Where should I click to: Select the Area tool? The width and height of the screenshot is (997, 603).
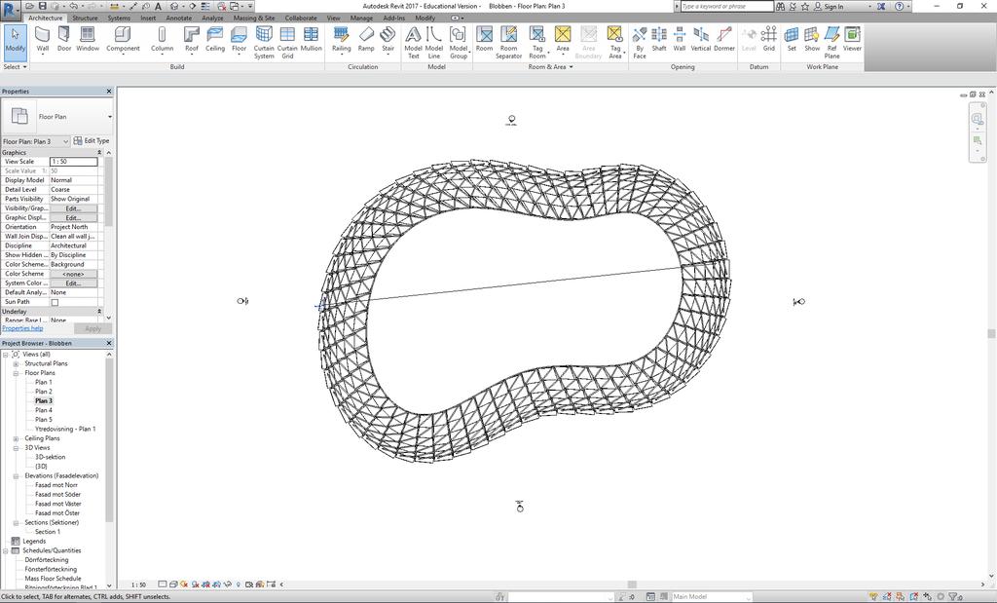[x=563, y=39]
